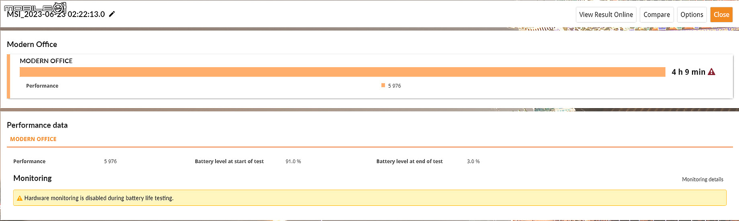Click the hardware monitoring disabled notice banner
The width and height of the screenshot is (739, 221).
(369, 198)
